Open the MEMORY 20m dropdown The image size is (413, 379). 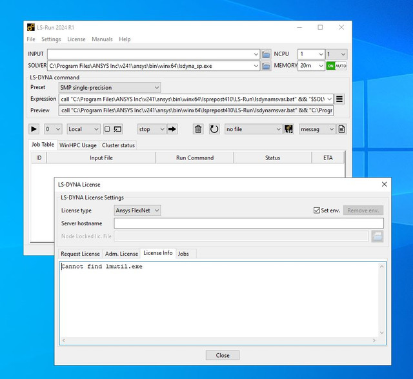[x=321, y=66]
